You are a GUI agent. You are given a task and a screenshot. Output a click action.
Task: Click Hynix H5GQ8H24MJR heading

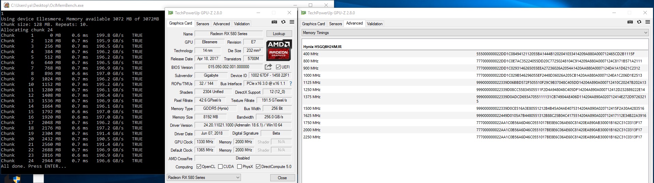click(x=322, y=47)
